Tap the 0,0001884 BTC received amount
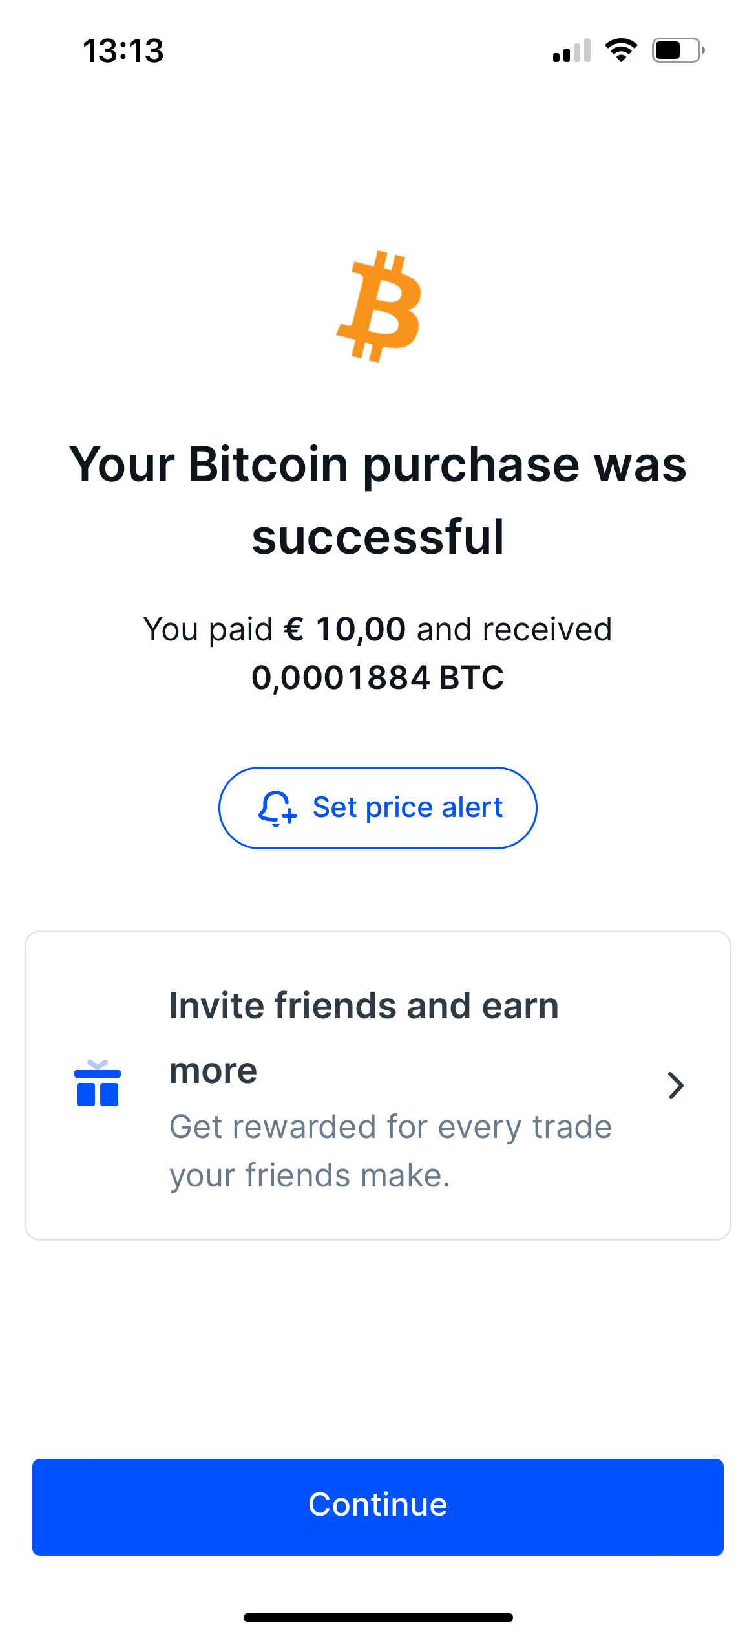Screen dimensions: 756x1638 [378, 678]
